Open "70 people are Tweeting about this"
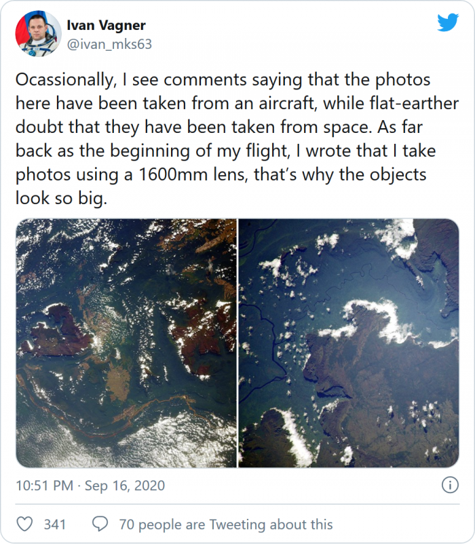This screenshot has height=544, width=475. coord(226,524)
